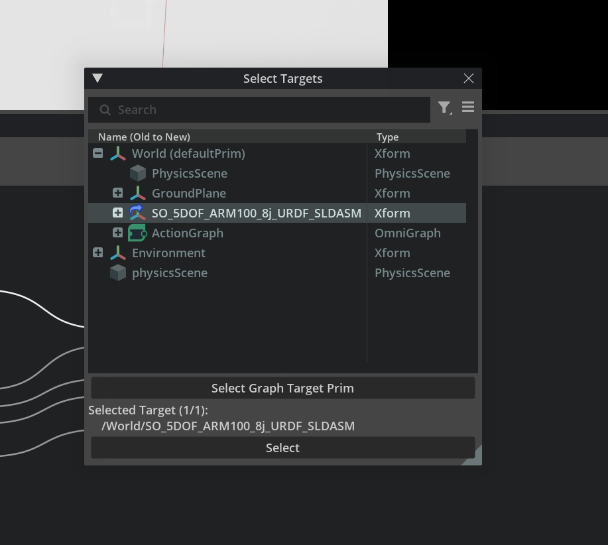
Task: Click Xform type cell for Environment
Action: click(x=393, y=253)
